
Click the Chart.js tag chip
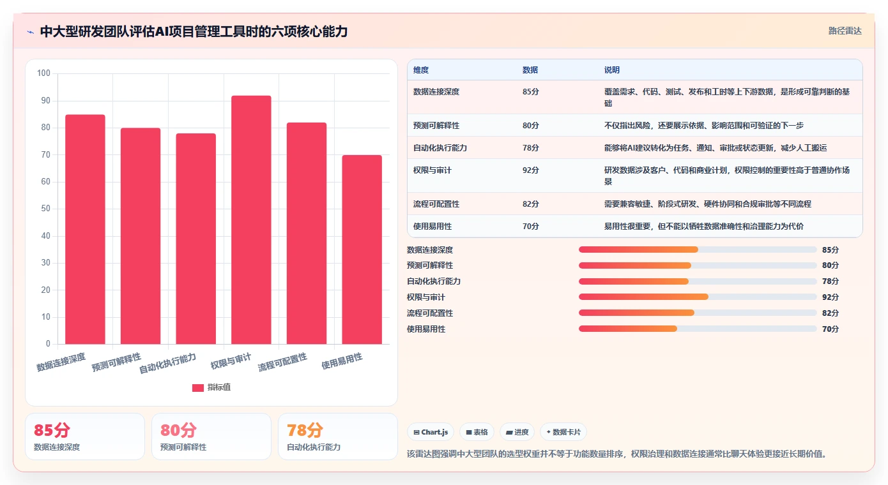point(431,432)
